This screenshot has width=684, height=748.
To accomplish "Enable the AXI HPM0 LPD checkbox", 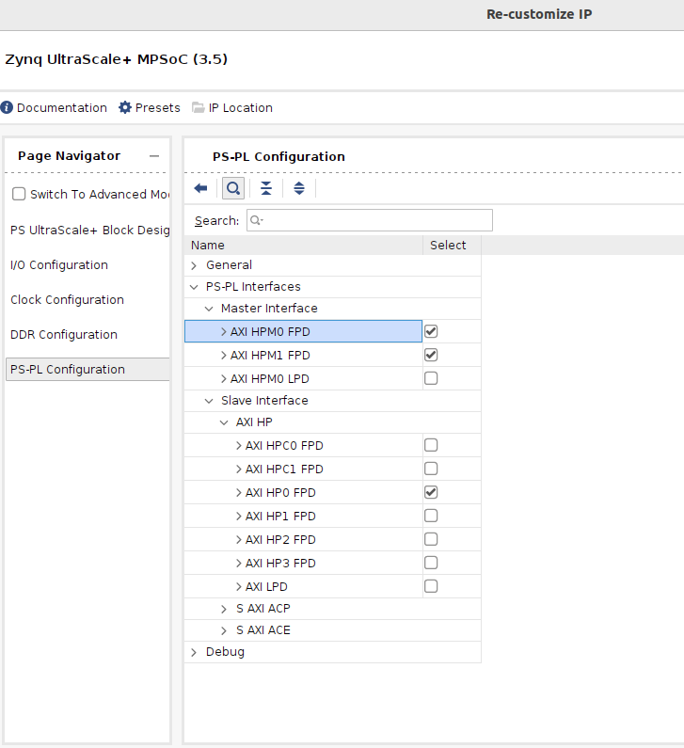I will 431,378.
